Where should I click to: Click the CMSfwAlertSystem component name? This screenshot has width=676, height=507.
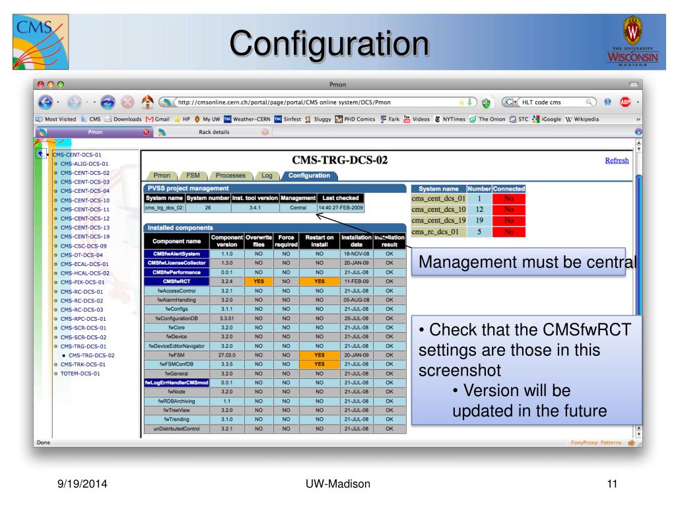(177, 254)
